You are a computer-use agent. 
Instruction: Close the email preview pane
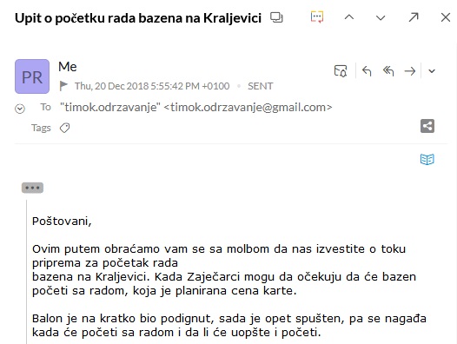click(446, 17)
